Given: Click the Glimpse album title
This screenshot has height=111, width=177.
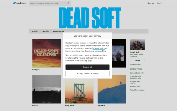Looking at the screenshot, I should point(36,70).
